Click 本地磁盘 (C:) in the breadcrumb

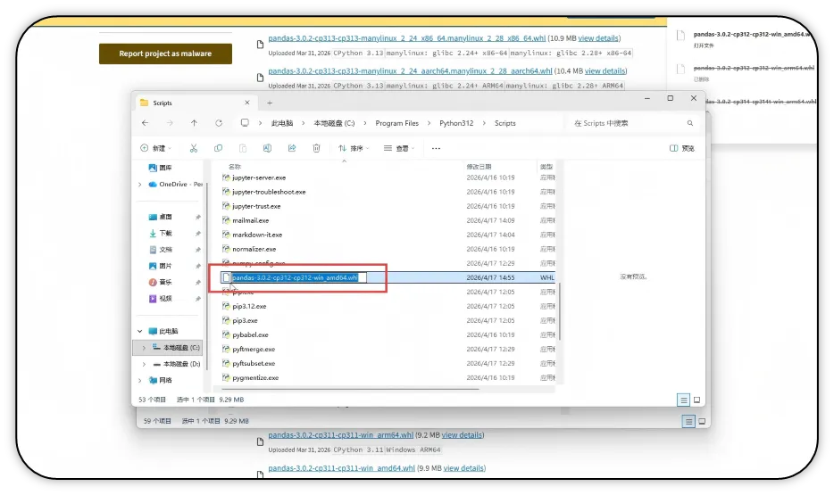pos(334,123)
